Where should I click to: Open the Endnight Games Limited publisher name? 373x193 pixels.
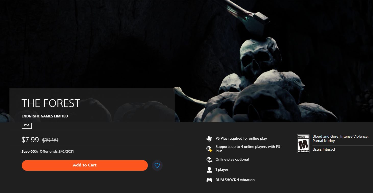coord(45,116)
